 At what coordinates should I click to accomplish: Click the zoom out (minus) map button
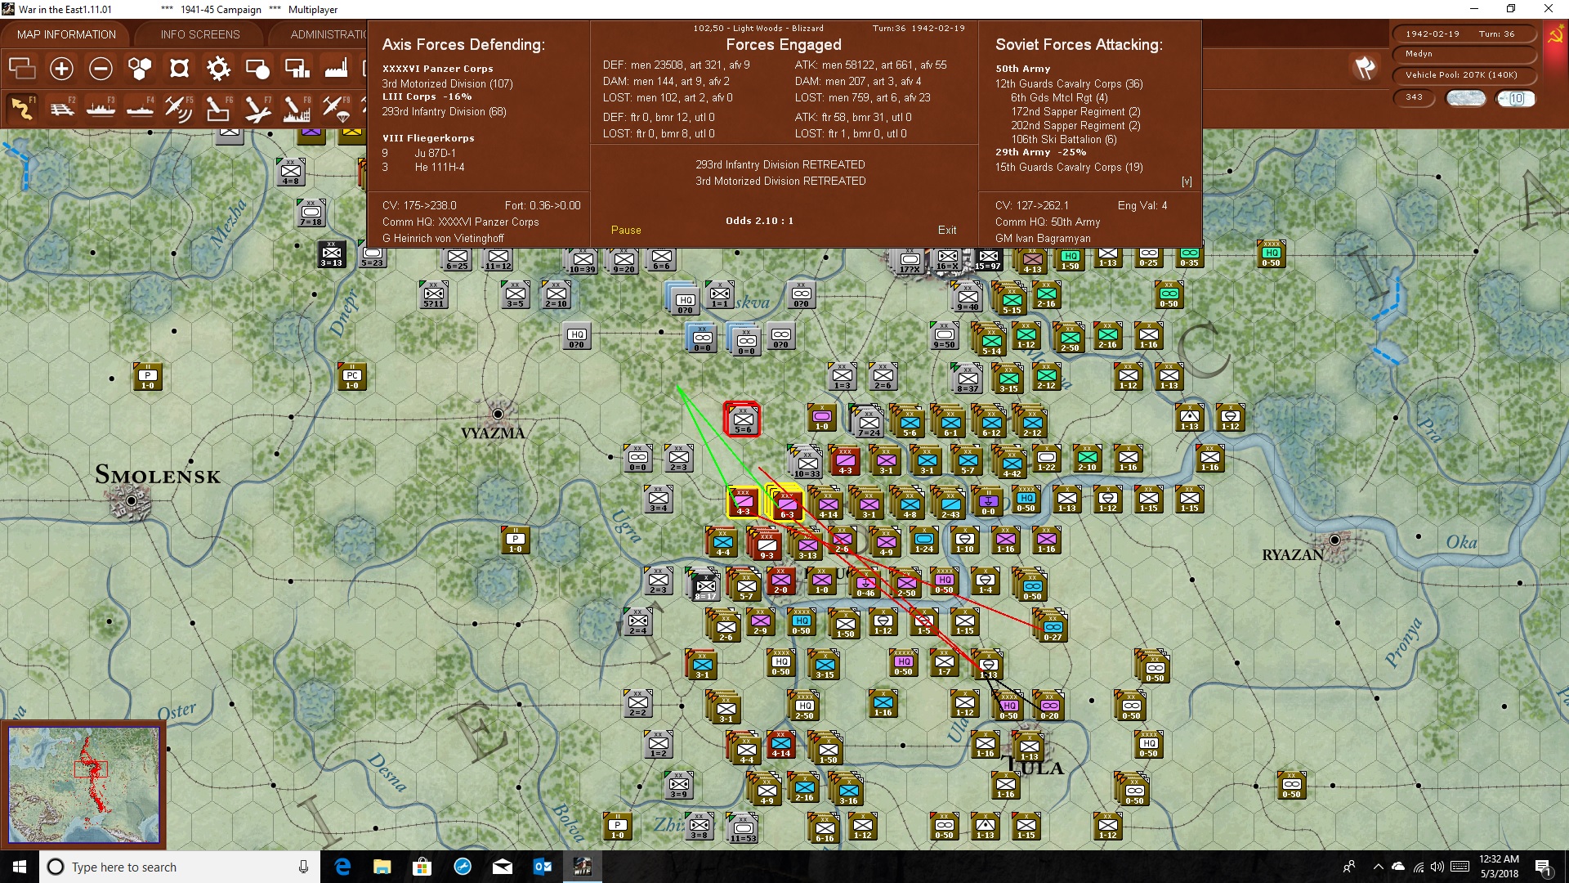(101, 69)
